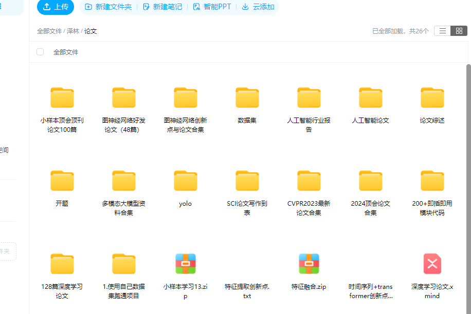This screenshot has width=471, height=314.
Task: Open the CVPR2023最新论文合集 folder icon
Action: pyautogui.click(x=309, y=181)
